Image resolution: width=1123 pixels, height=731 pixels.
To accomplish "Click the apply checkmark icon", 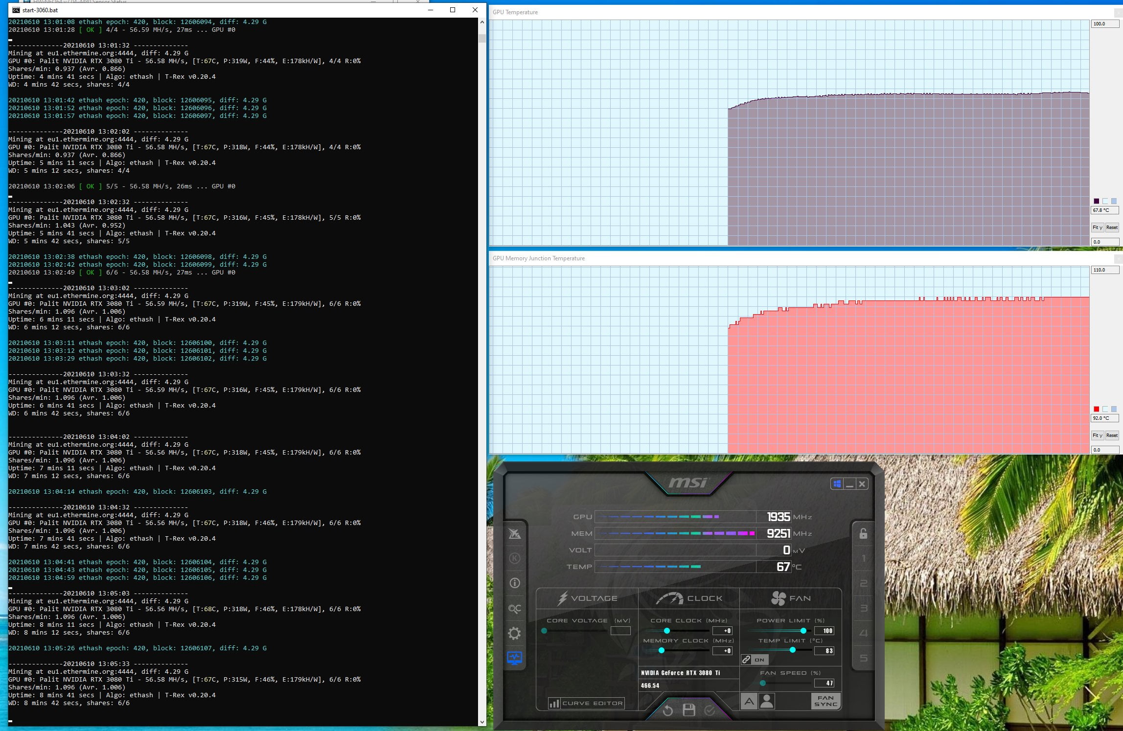I will click(710, 710).
